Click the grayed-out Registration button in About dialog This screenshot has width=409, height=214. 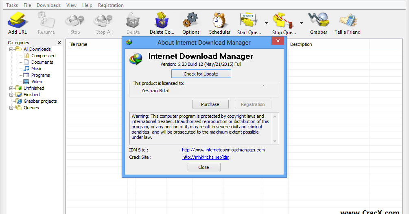253,104
